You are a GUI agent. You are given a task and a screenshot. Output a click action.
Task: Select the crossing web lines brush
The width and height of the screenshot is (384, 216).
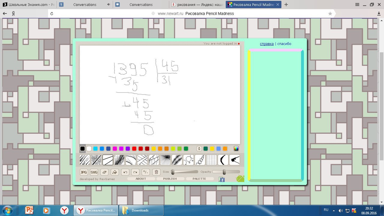tap(142, 160)
